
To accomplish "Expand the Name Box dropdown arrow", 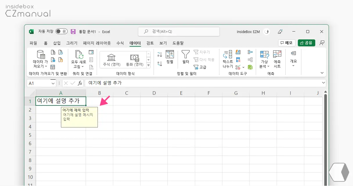I will click(x=53, y=83).
